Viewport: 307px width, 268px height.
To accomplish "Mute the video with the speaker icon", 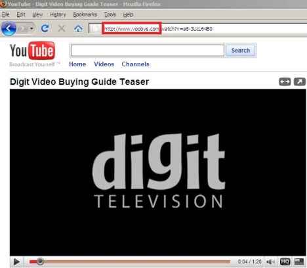I will click(270, 261).
